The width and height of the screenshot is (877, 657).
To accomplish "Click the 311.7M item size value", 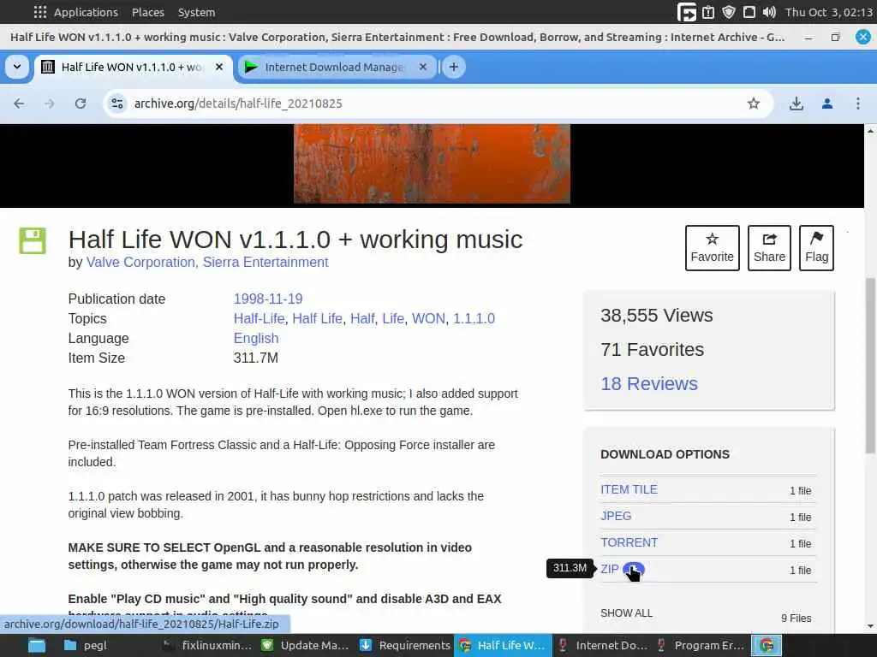I will (x=255, y=358).
